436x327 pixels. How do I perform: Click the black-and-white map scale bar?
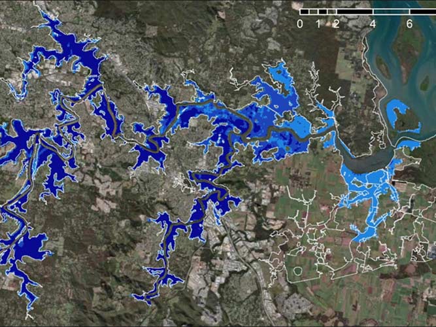367,12
